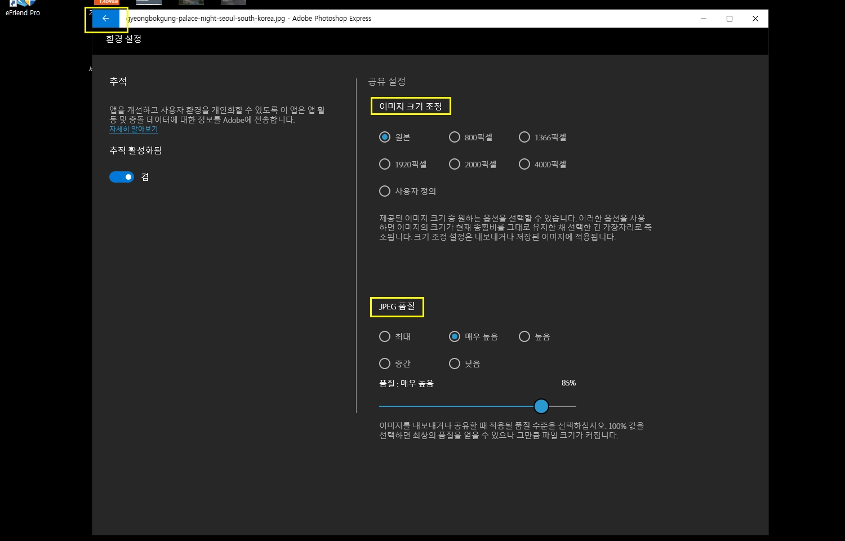Select 원본 image size option

pyautogui.click(x=385, y=137)
